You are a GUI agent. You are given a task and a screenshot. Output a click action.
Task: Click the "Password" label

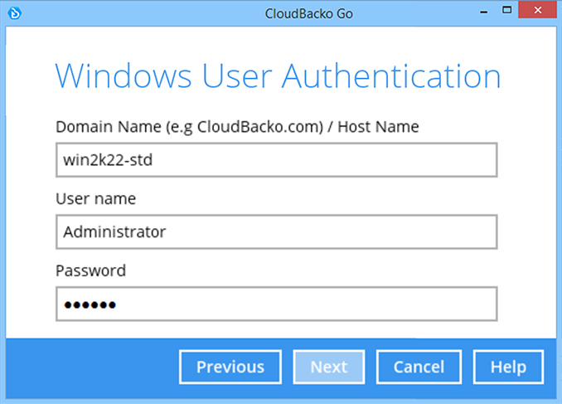90,270
